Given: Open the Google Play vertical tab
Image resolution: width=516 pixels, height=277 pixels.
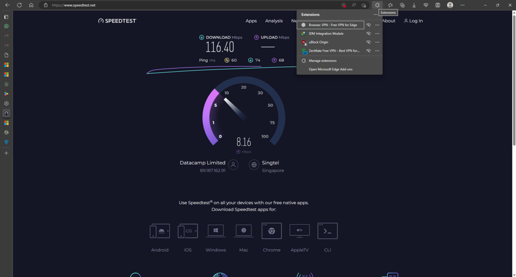Looking at the screenshot, I should 6,94.
